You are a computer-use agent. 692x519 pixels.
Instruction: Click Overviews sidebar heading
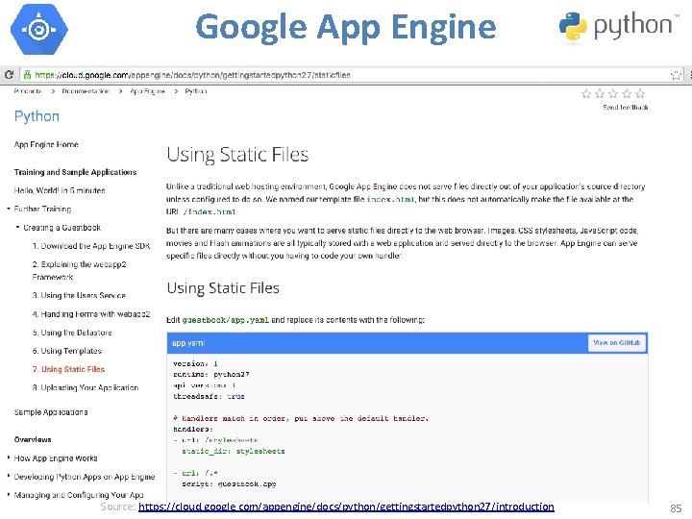33,439
